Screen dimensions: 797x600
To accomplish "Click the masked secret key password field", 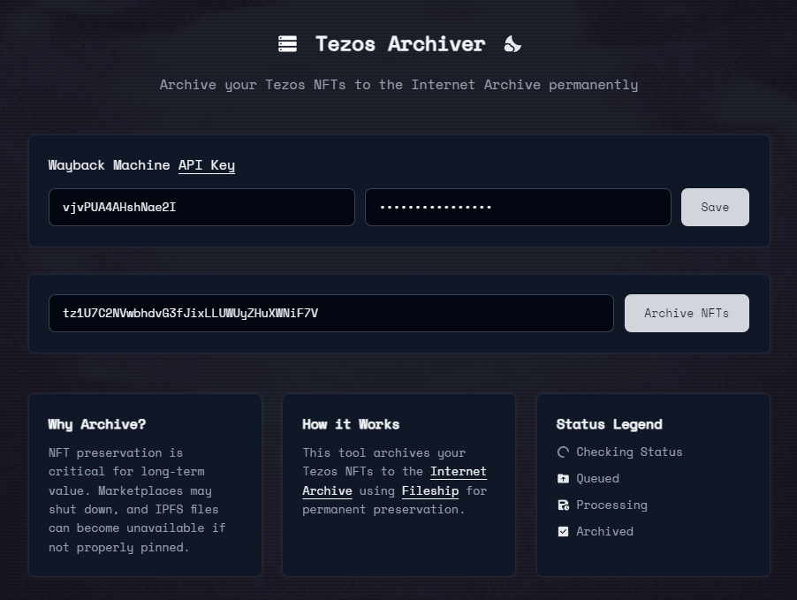I will click(x=518, y=207).
